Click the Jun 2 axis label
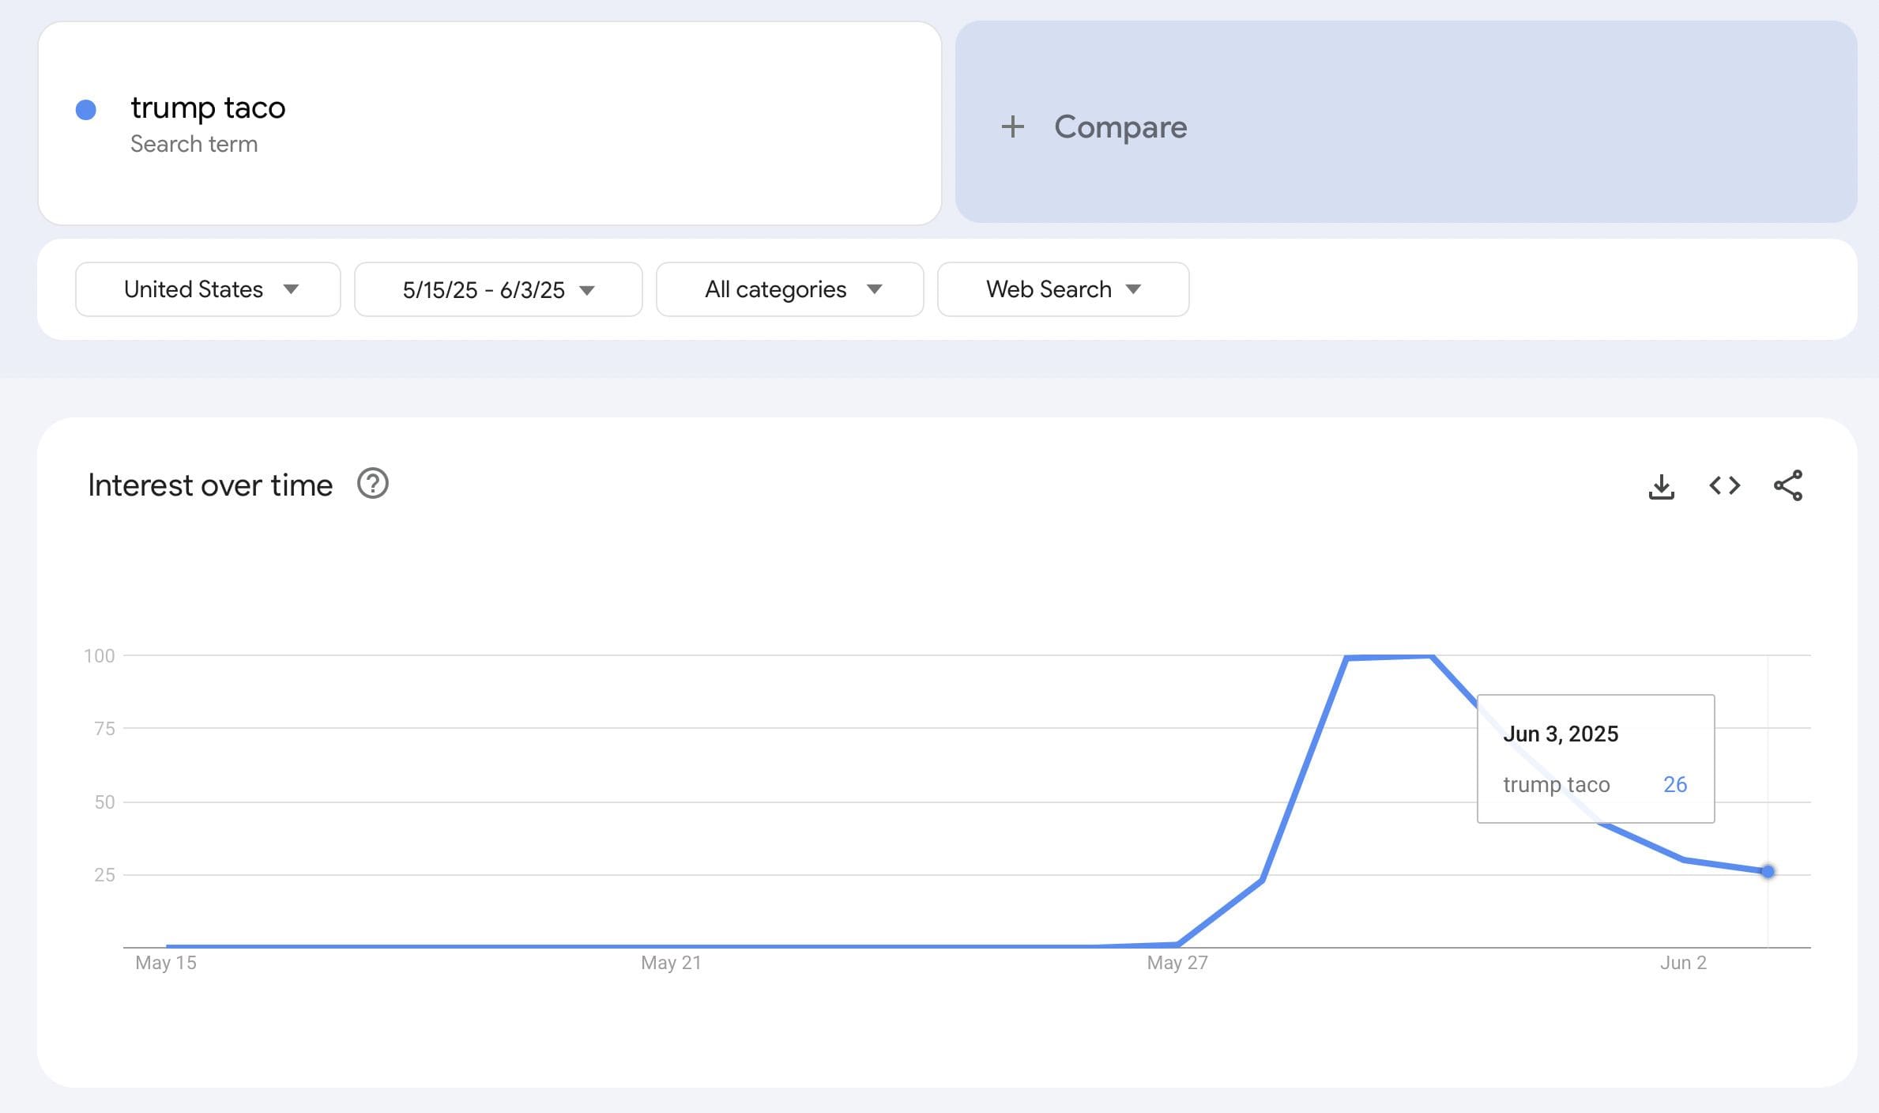This screenshot has height=1113, width=1879. pyautogui.click(x=1683, y=963)
